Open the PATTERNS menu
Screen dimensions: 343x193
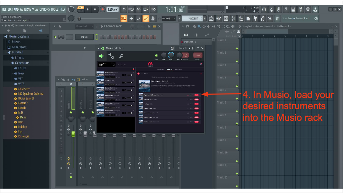(25, 9)
